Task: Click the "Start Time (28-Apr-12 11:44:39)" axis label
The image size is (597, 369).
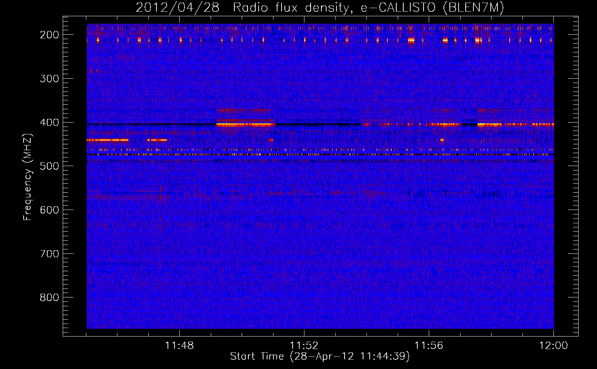Action: coord(320,356)
